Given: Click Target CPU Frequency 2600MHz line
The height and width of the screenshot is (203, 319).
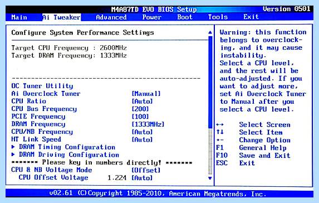Looking at the screenshot, I should pyautogui.click(x=69, y=48).
